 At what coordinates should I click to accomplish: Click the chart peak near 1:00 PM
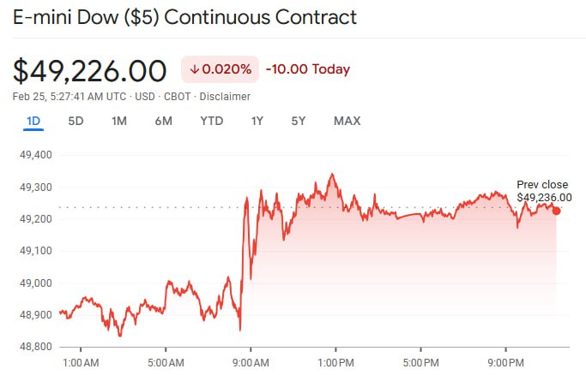pyautogui.click(x=331, y=175)
